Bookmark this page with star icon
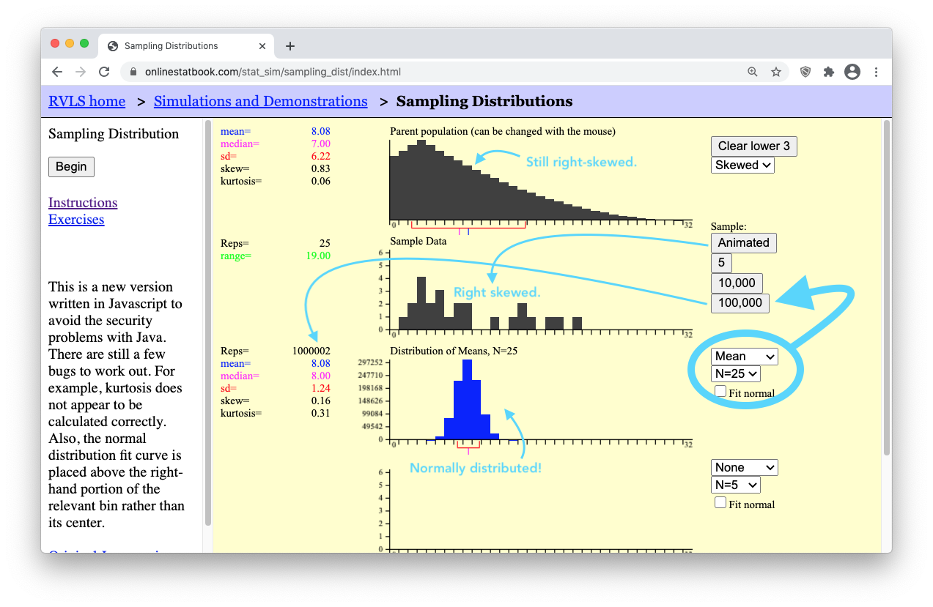The image size is (933, 607). coord(775,72)
